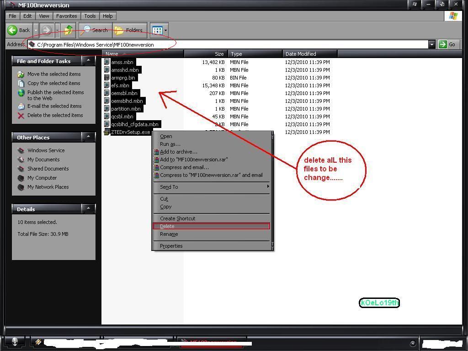Open My Computer in Other Places
The height and width of the screenshot is (351, 468).
pos(42,178)
